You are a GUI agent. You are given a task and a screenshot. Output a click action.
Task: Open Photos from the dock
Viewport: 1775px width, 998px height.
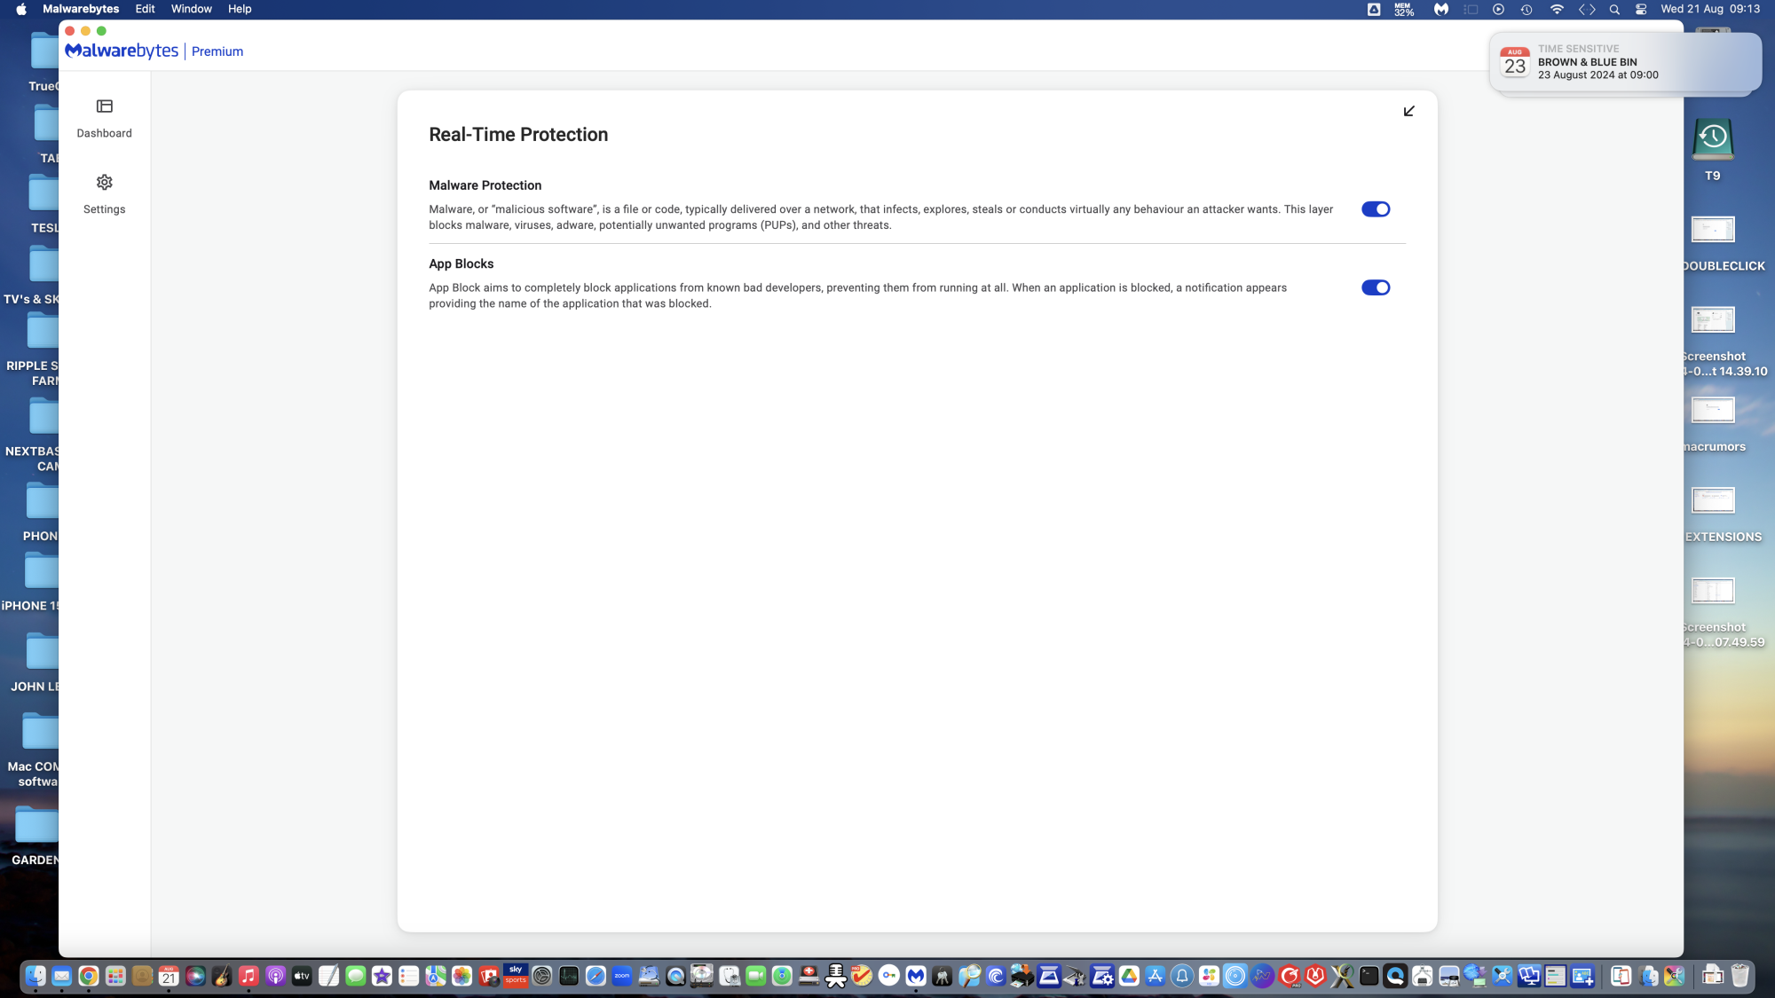pyautogui.click(x=462, y=976)
